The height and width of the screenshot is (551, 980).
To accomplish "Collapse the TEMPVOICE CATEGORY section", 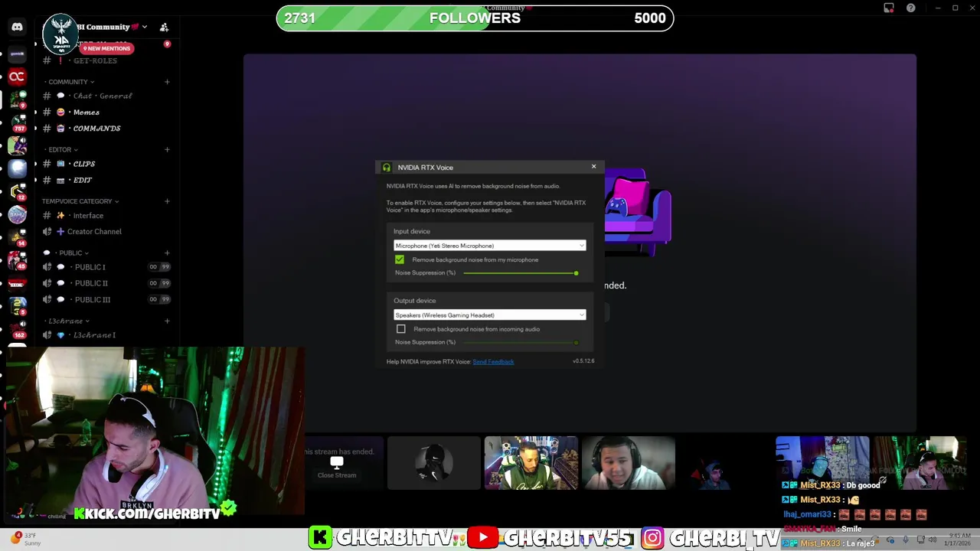I will [80, 201].
